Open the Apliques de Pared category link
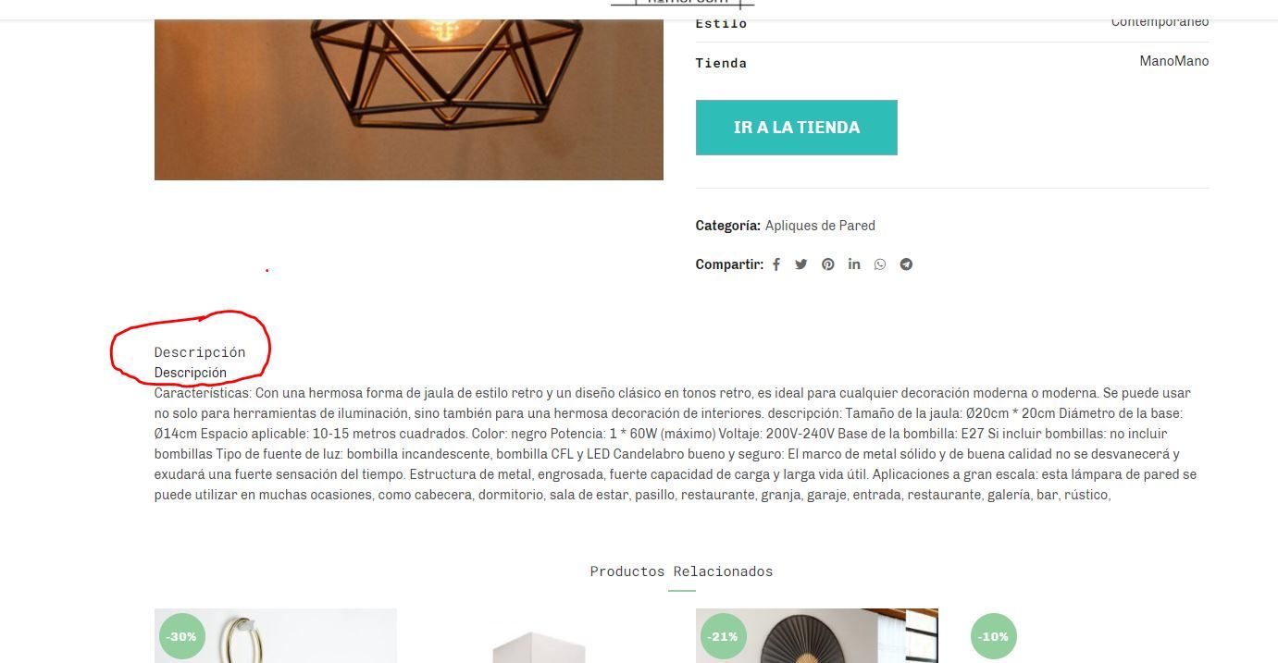The height and width of the screenshot is (663, 1278). 820,226
